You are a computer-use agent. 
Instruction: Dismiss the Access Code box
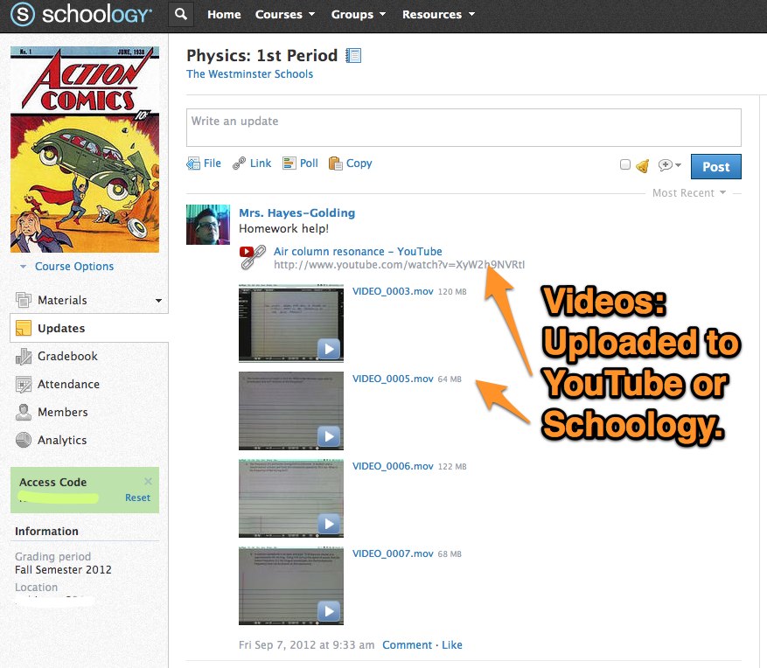coord(148,482)
